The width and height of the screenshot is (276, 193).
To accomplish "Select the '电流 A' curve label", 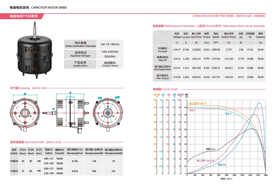I will coord(228,113).
